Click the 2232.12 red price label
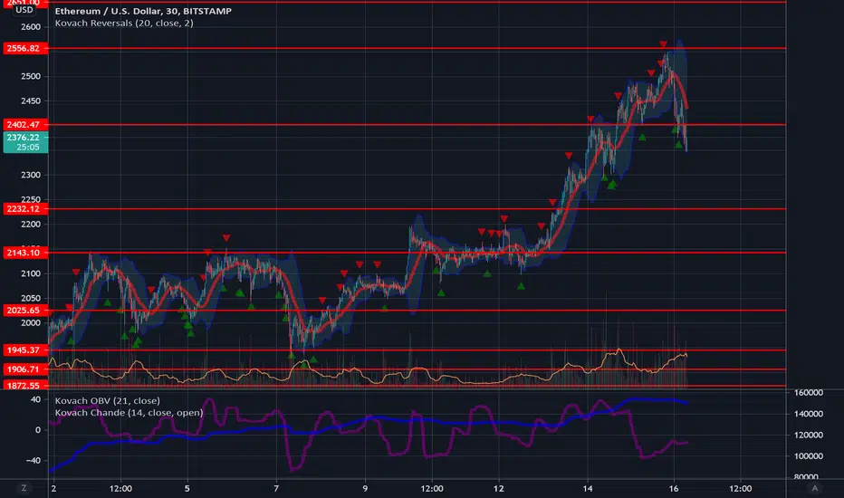This screenshot has width=844, height=498. (x=25, y=209)
